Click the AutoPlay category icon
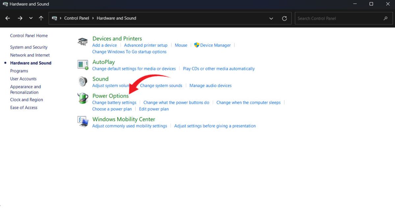The width and height of the screenshot is (395, 208). (x=83, y=65)
